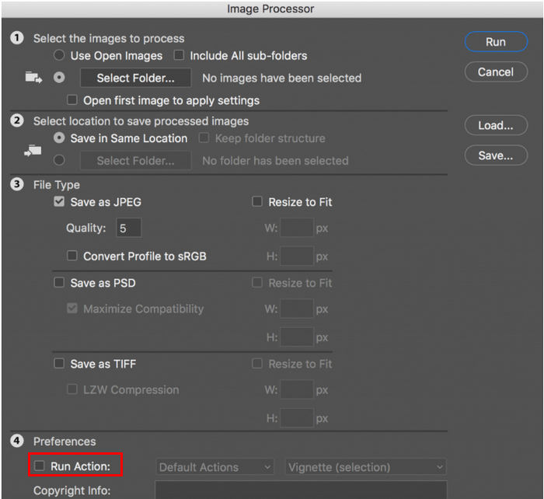Click 'No folder has been selected' text

click(275, 161)
